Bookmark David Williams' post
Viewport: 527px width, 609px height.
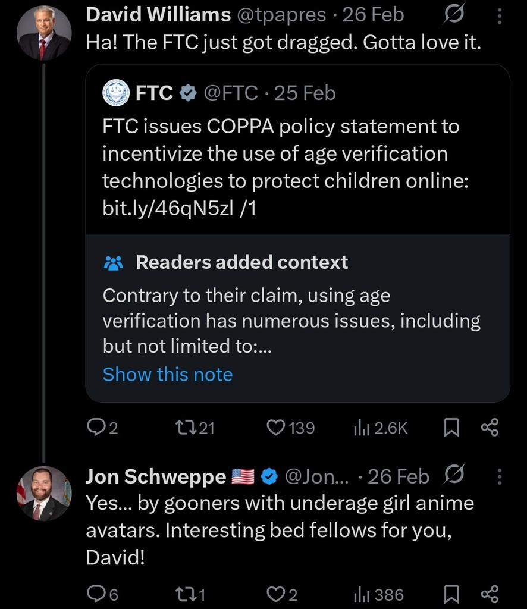pos(451,428)
